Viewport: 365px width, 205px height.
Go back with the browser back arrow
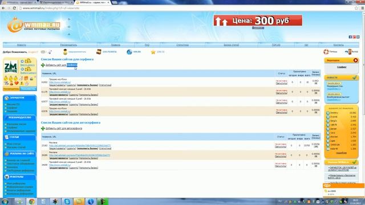(3, 8)
